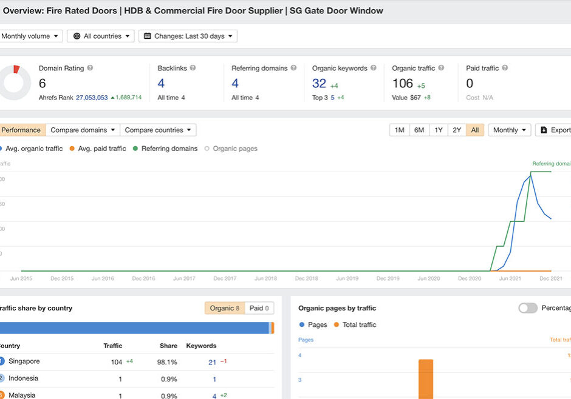Click the calendar icon beside Changes
The width and height of the screenshot is (571, 399).
148,36
